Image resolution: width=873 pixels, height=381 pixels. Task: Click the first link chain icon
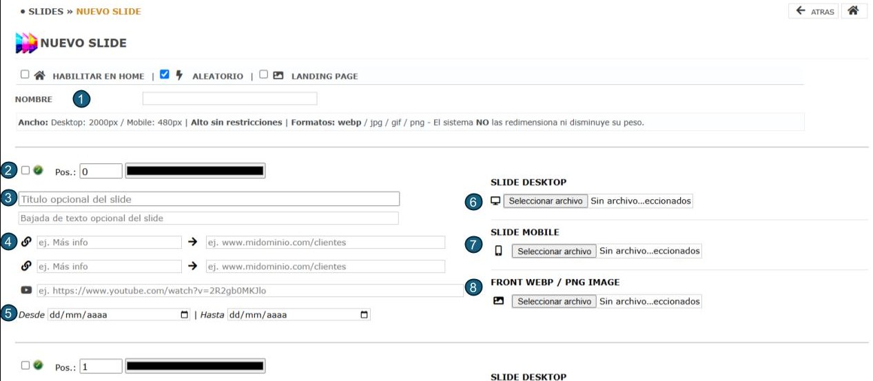tap(26, 242)
